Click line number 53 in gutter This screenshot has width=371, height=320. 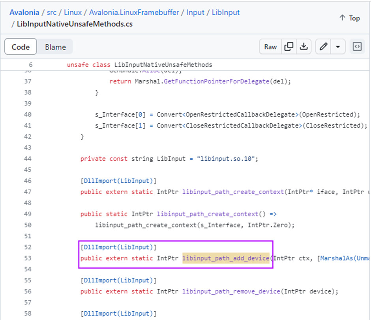[x=28, y=258]
